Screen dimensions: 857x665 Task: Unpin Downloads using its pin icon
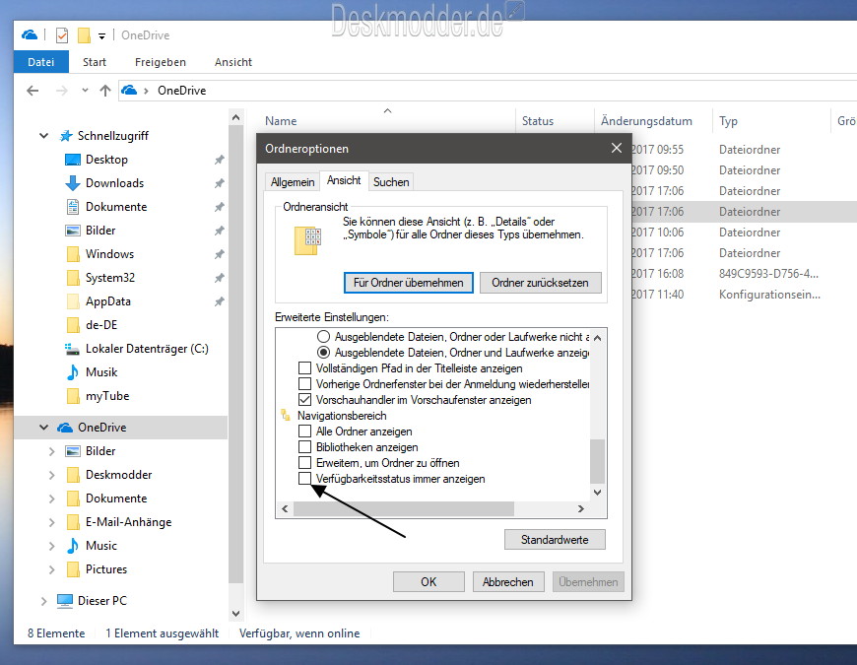point(219,183)
